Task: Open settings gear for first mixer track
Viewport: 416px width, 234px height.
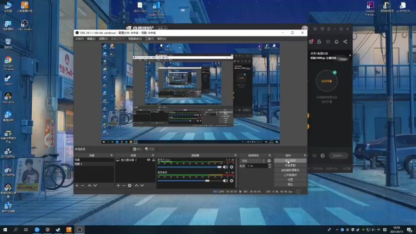Action: 231,167
